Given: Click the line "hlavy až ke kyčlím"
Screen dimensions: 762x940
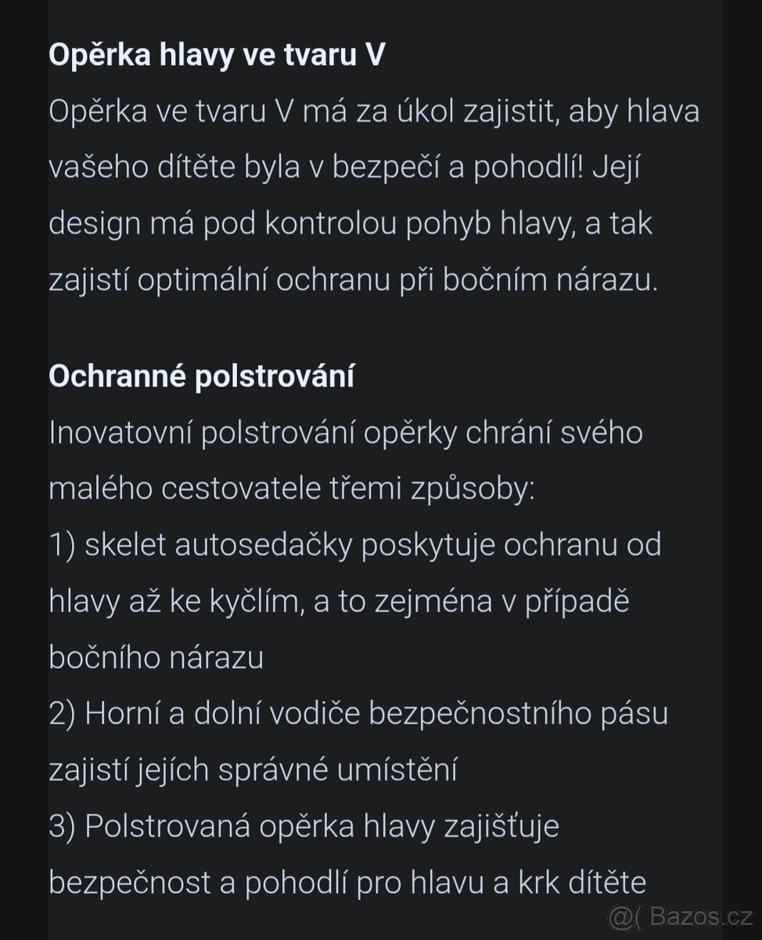Looking at the screenshot, I should [x=340, y=602].
